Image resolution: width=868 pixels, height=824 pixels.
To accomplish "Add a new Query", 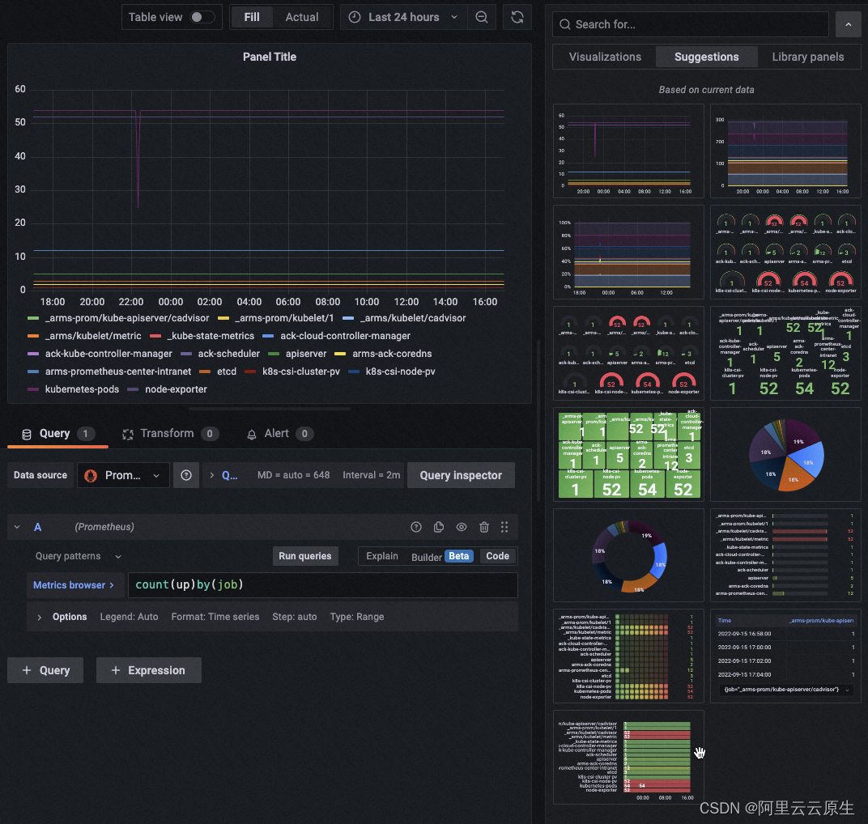I will [45, 670].
